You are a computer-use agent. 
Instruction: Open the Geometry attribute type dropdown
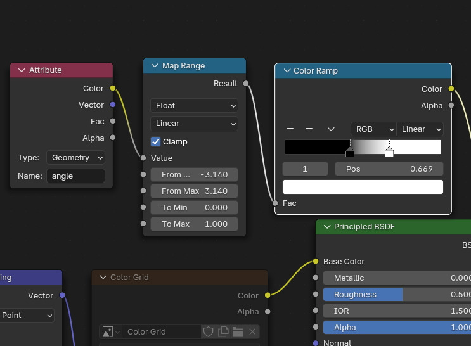(75, 158)
